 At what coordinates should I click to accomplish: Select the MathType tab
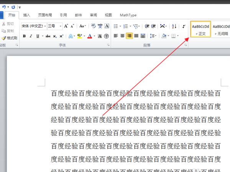(128, 15)
